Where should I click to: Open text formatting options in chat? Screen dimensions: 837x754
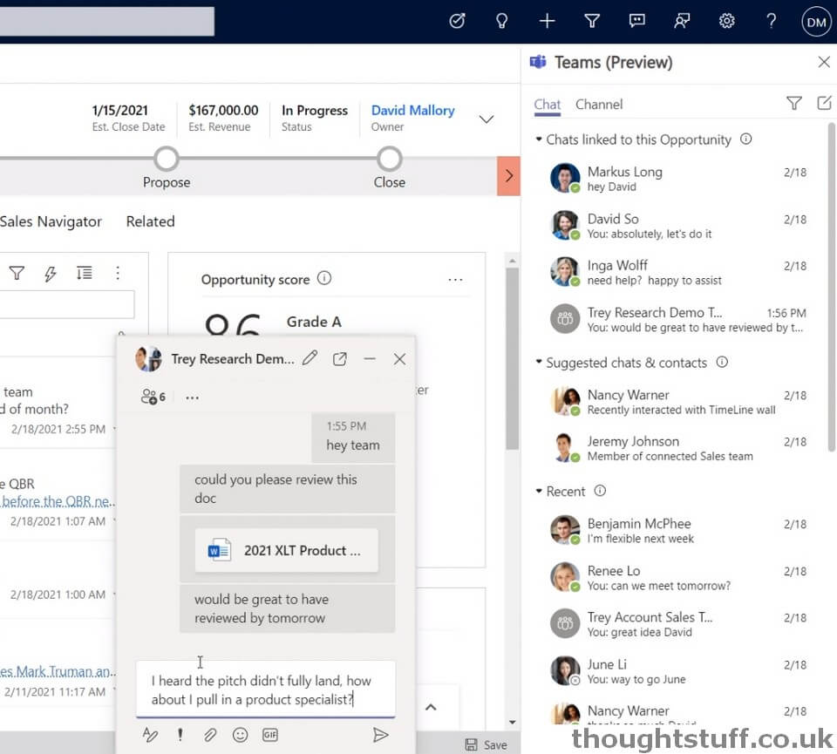pyautogui.click(x=150, y=736)
